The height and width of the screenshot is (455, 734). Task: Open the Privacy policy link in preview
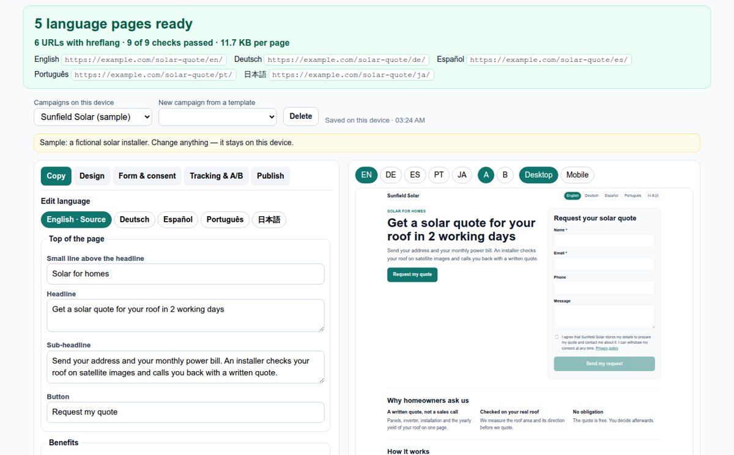pyautogui.click(x=607, y=348)
